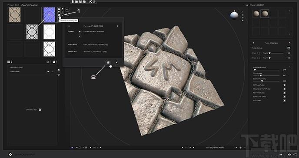The width and height of the screenshot is (299, 158).
Task: Click the ShaderMap logo in the bottom-left corner
Action: (11, 155)
